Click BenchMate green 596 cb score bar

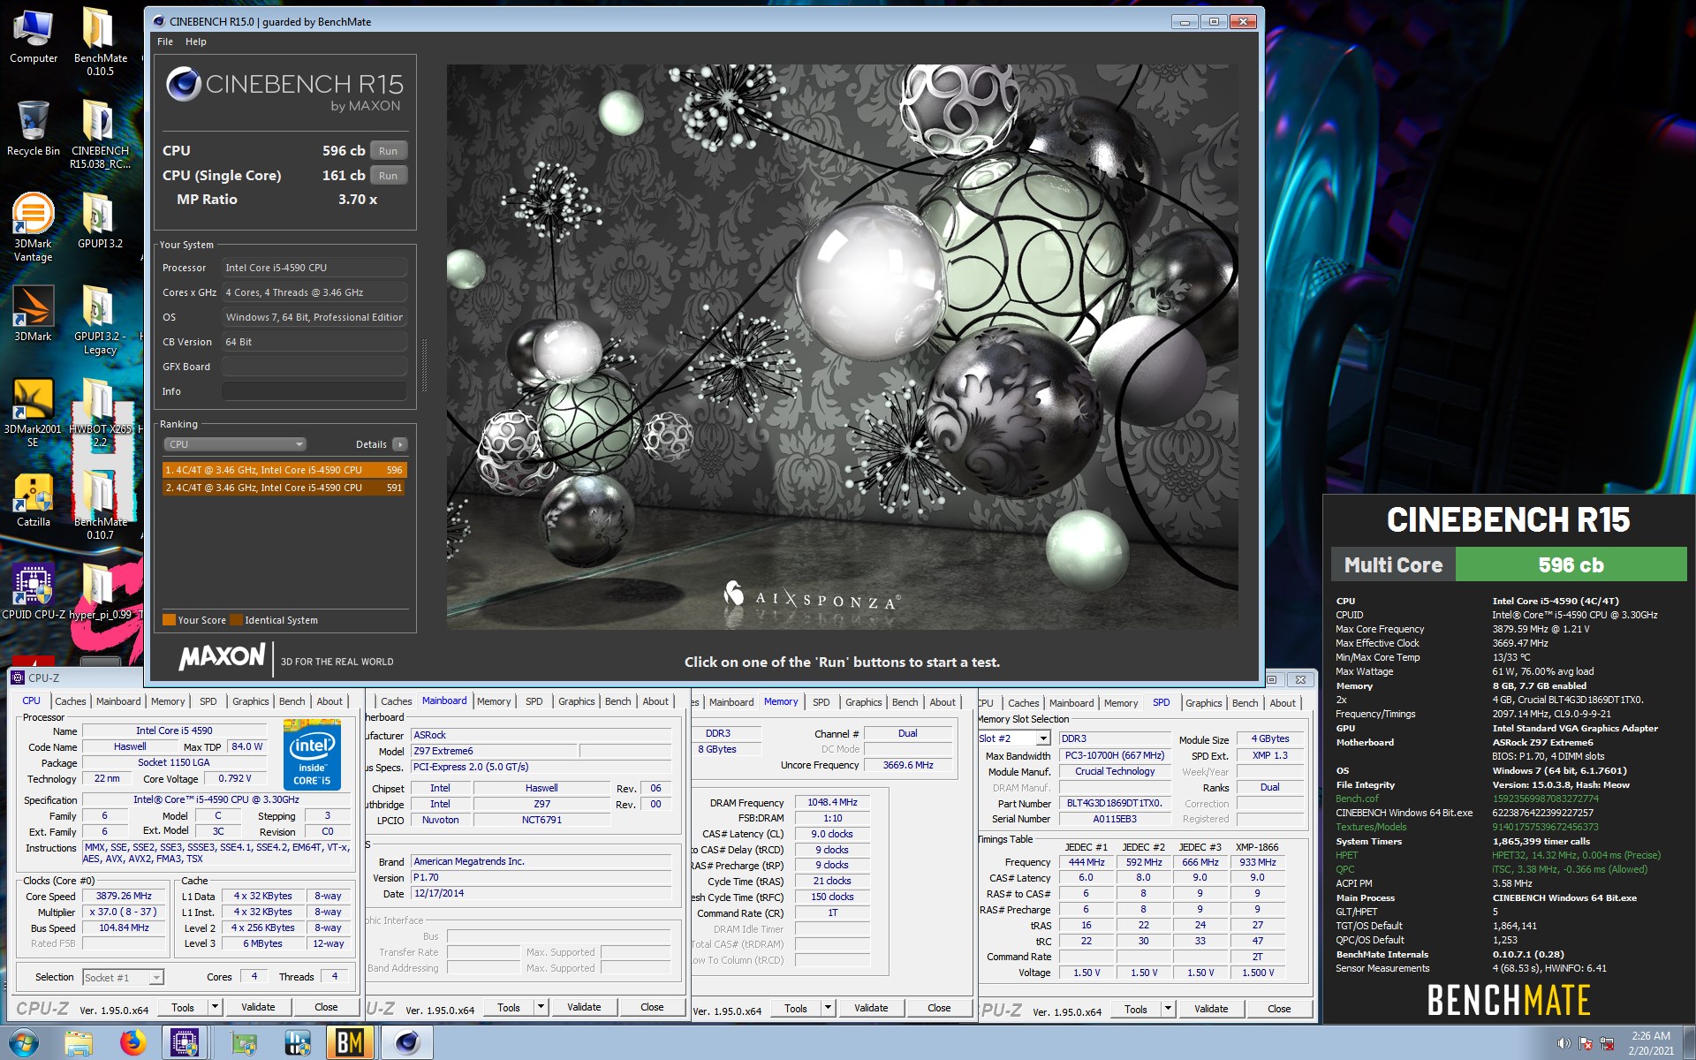[x=1571, y=564]
